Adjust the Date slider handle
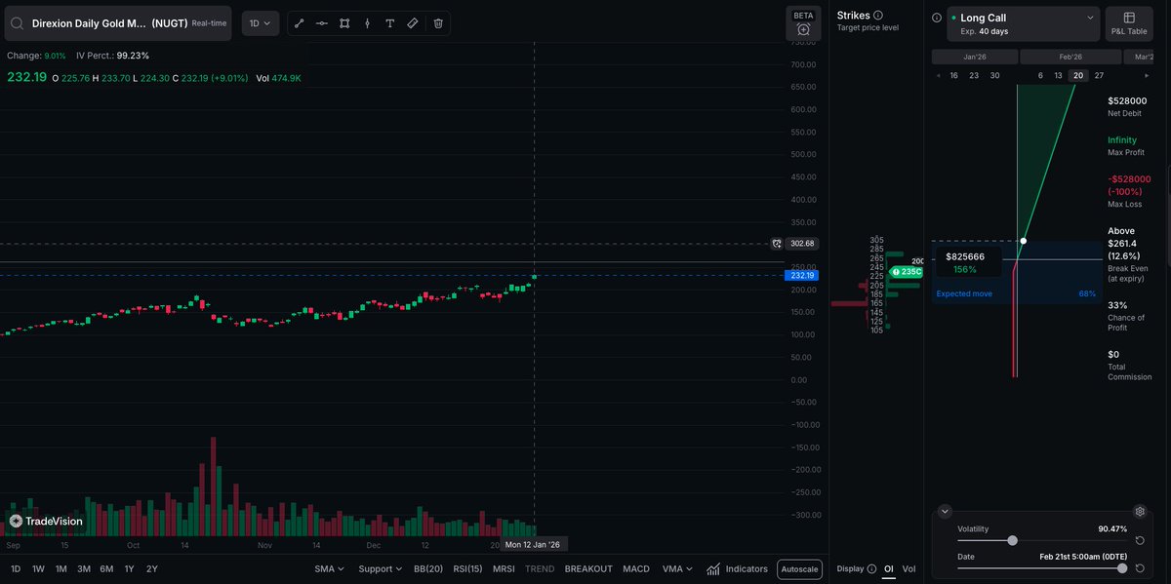1171x584 pixels. coord(1122,567)
